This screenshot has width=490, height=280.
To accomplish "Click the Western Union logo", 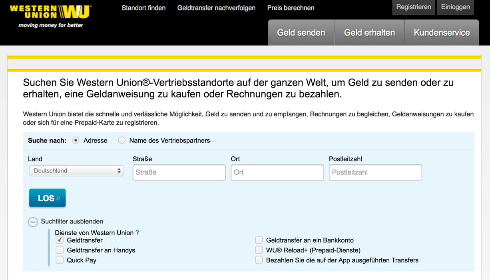I will [x=51, y=12].
